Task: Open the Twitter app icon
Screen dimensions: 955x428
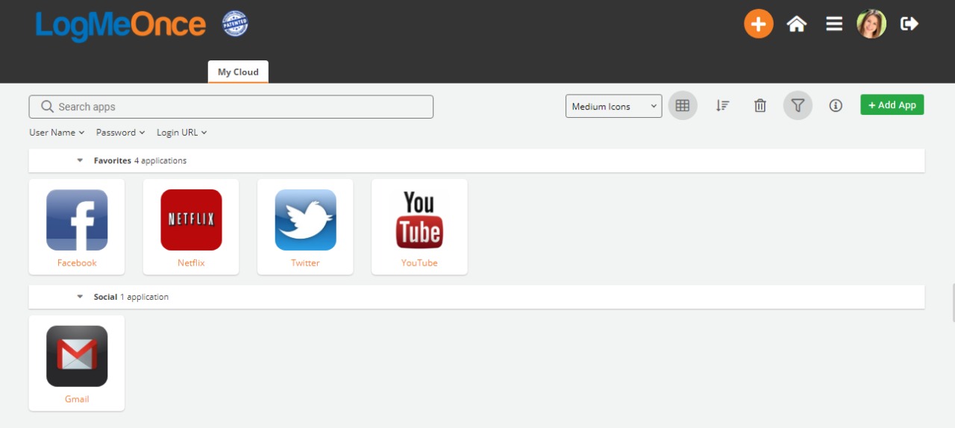Action: [x=305, y=220]
